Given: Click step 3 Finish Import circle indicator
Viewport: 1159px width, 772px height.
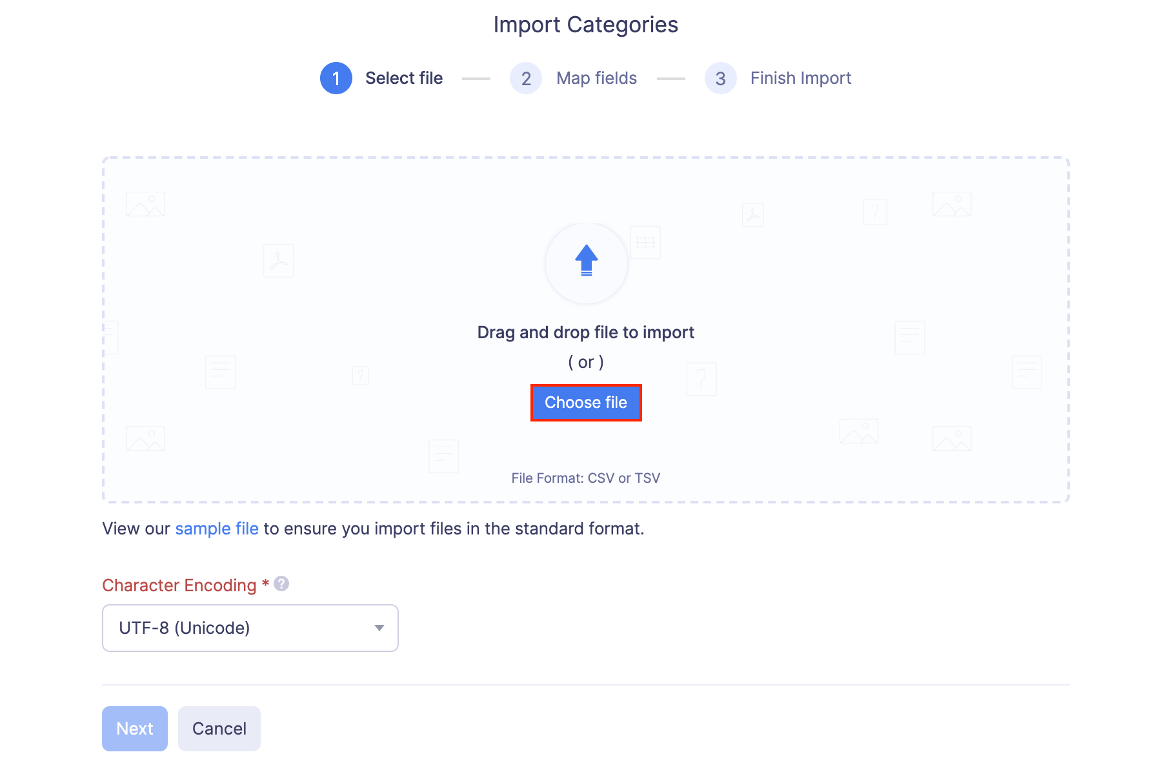Looking at the screenshot, I should (720, 78).
